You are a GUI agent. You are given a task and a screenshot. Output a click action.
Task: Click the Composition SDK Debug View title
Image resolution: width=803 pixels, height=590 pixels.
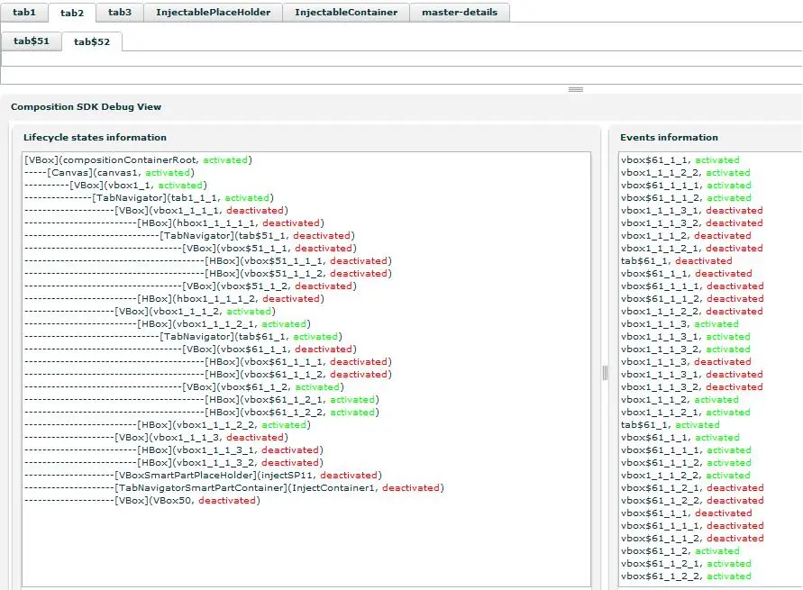click(86, 107)
